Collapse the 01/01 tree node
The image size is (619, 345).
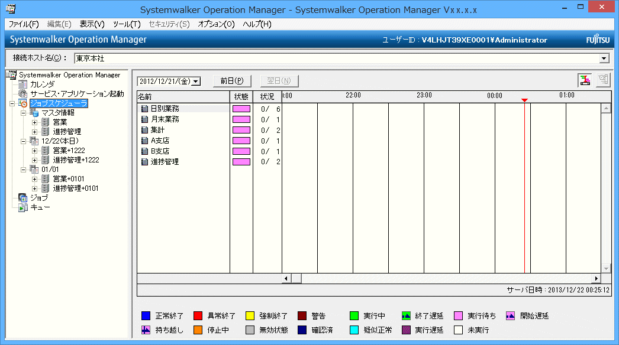point(24,170)
